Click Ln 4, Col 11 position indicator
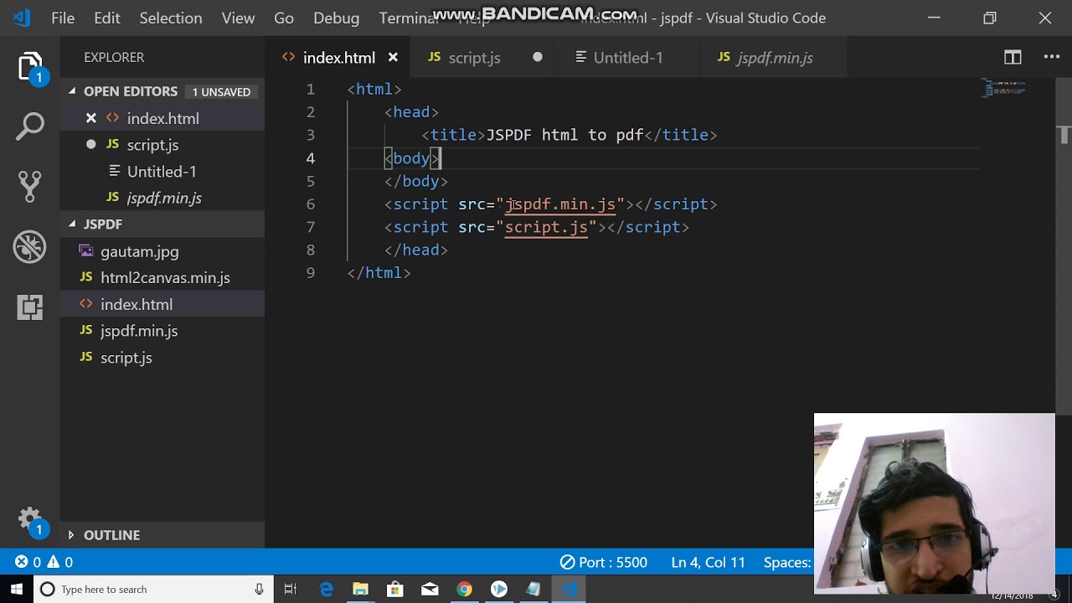Image resolution: width=1072 pixels, height=603 pixels. (708, 563)
